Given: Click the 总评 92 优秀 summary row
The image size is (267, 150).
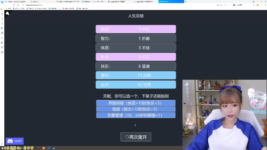Looking at the screenshot, I should pos(136,85).
